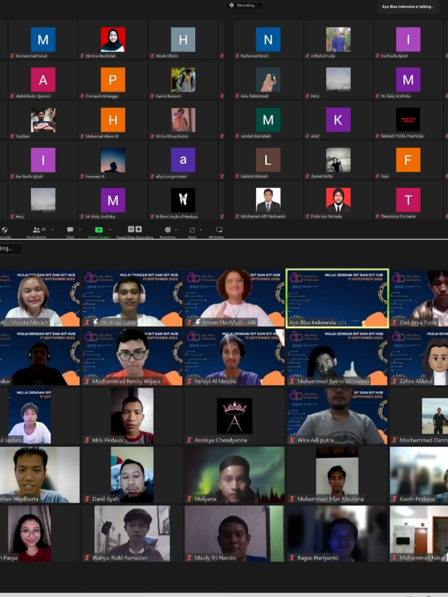The width and height of the screenshot is (448, 597).
Task: Click the 'Ayo Bisa Indonesia is talking' label
Action: point(408,7)
